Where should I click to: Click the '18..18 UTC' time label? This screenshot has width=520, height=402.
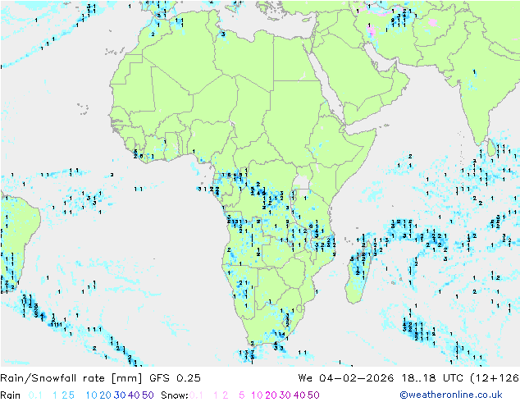pyautogui.click(x=433, y=378)
